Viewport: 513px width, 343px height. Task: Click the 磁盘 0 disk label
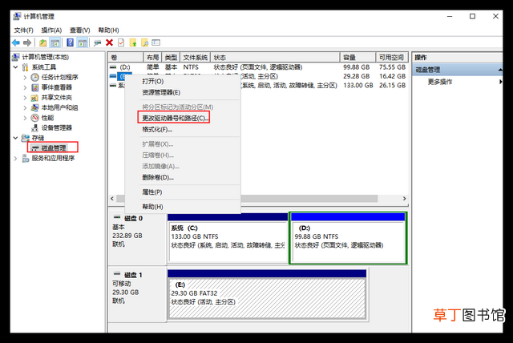tap(134, 219)
